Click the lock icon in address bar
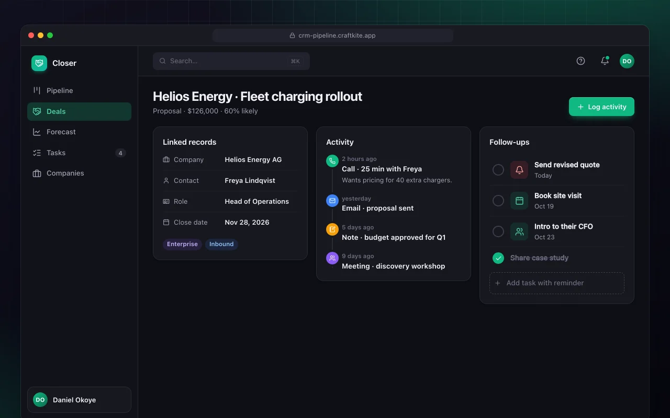Image resolution: width=670 pixels, height=418 pixels. coord(293,36)
